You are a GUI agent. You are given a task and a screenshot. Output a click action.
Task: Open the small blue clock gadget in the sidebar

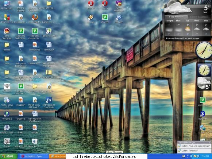point(204,70)
